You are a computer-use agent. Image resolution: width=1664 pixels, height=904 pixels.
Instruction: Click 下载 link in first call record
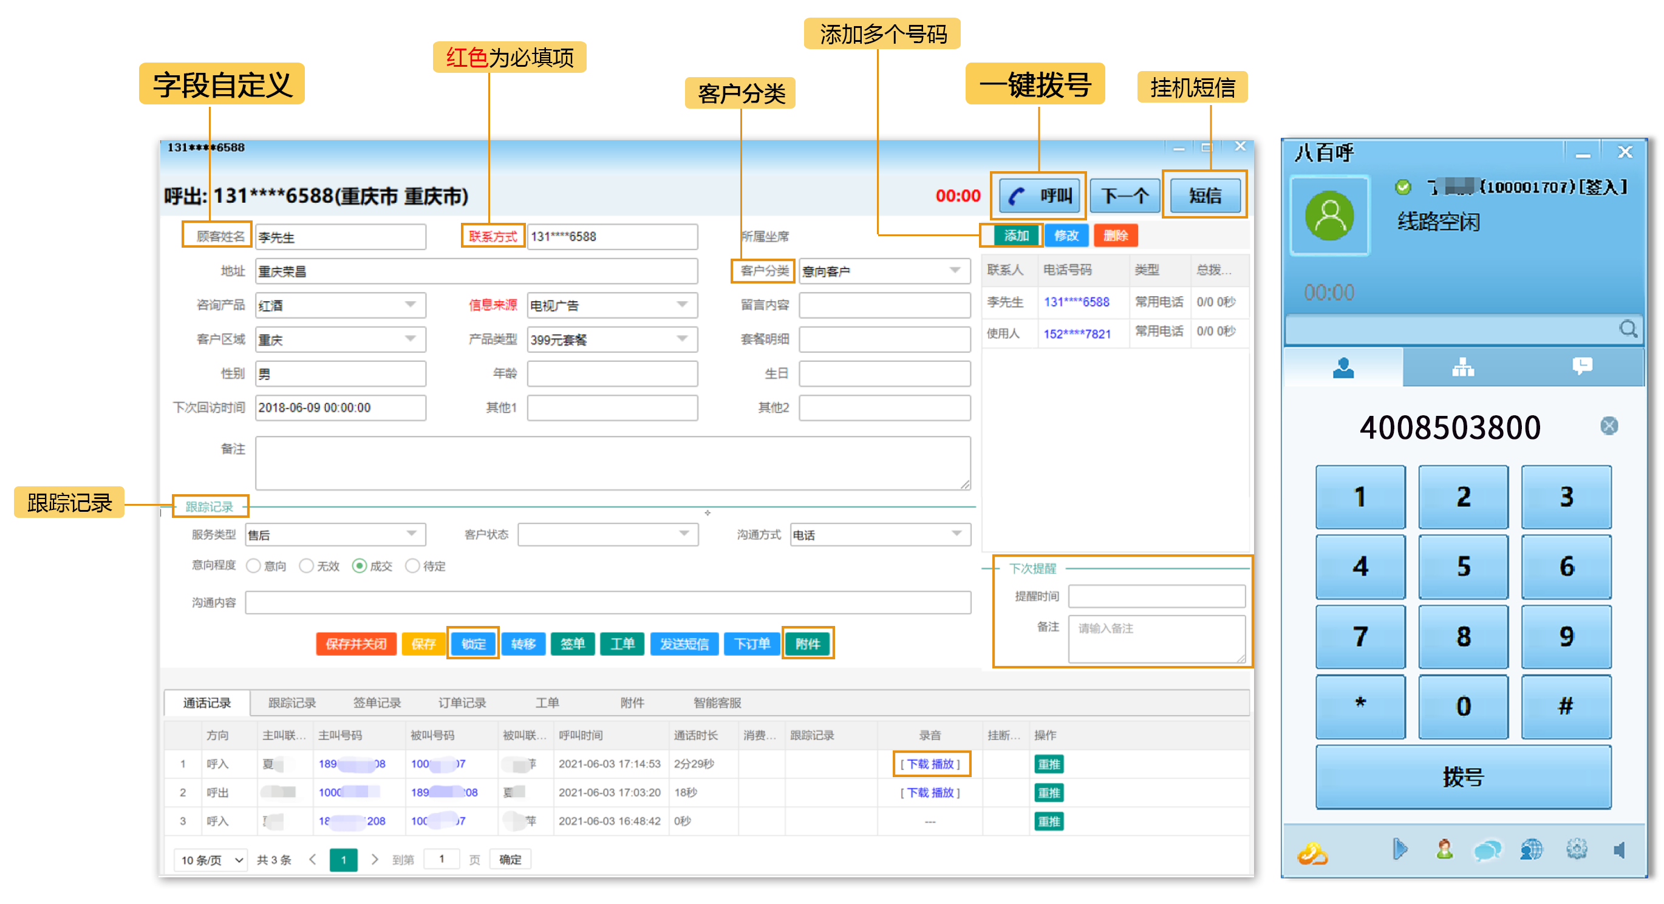(917, 764)
